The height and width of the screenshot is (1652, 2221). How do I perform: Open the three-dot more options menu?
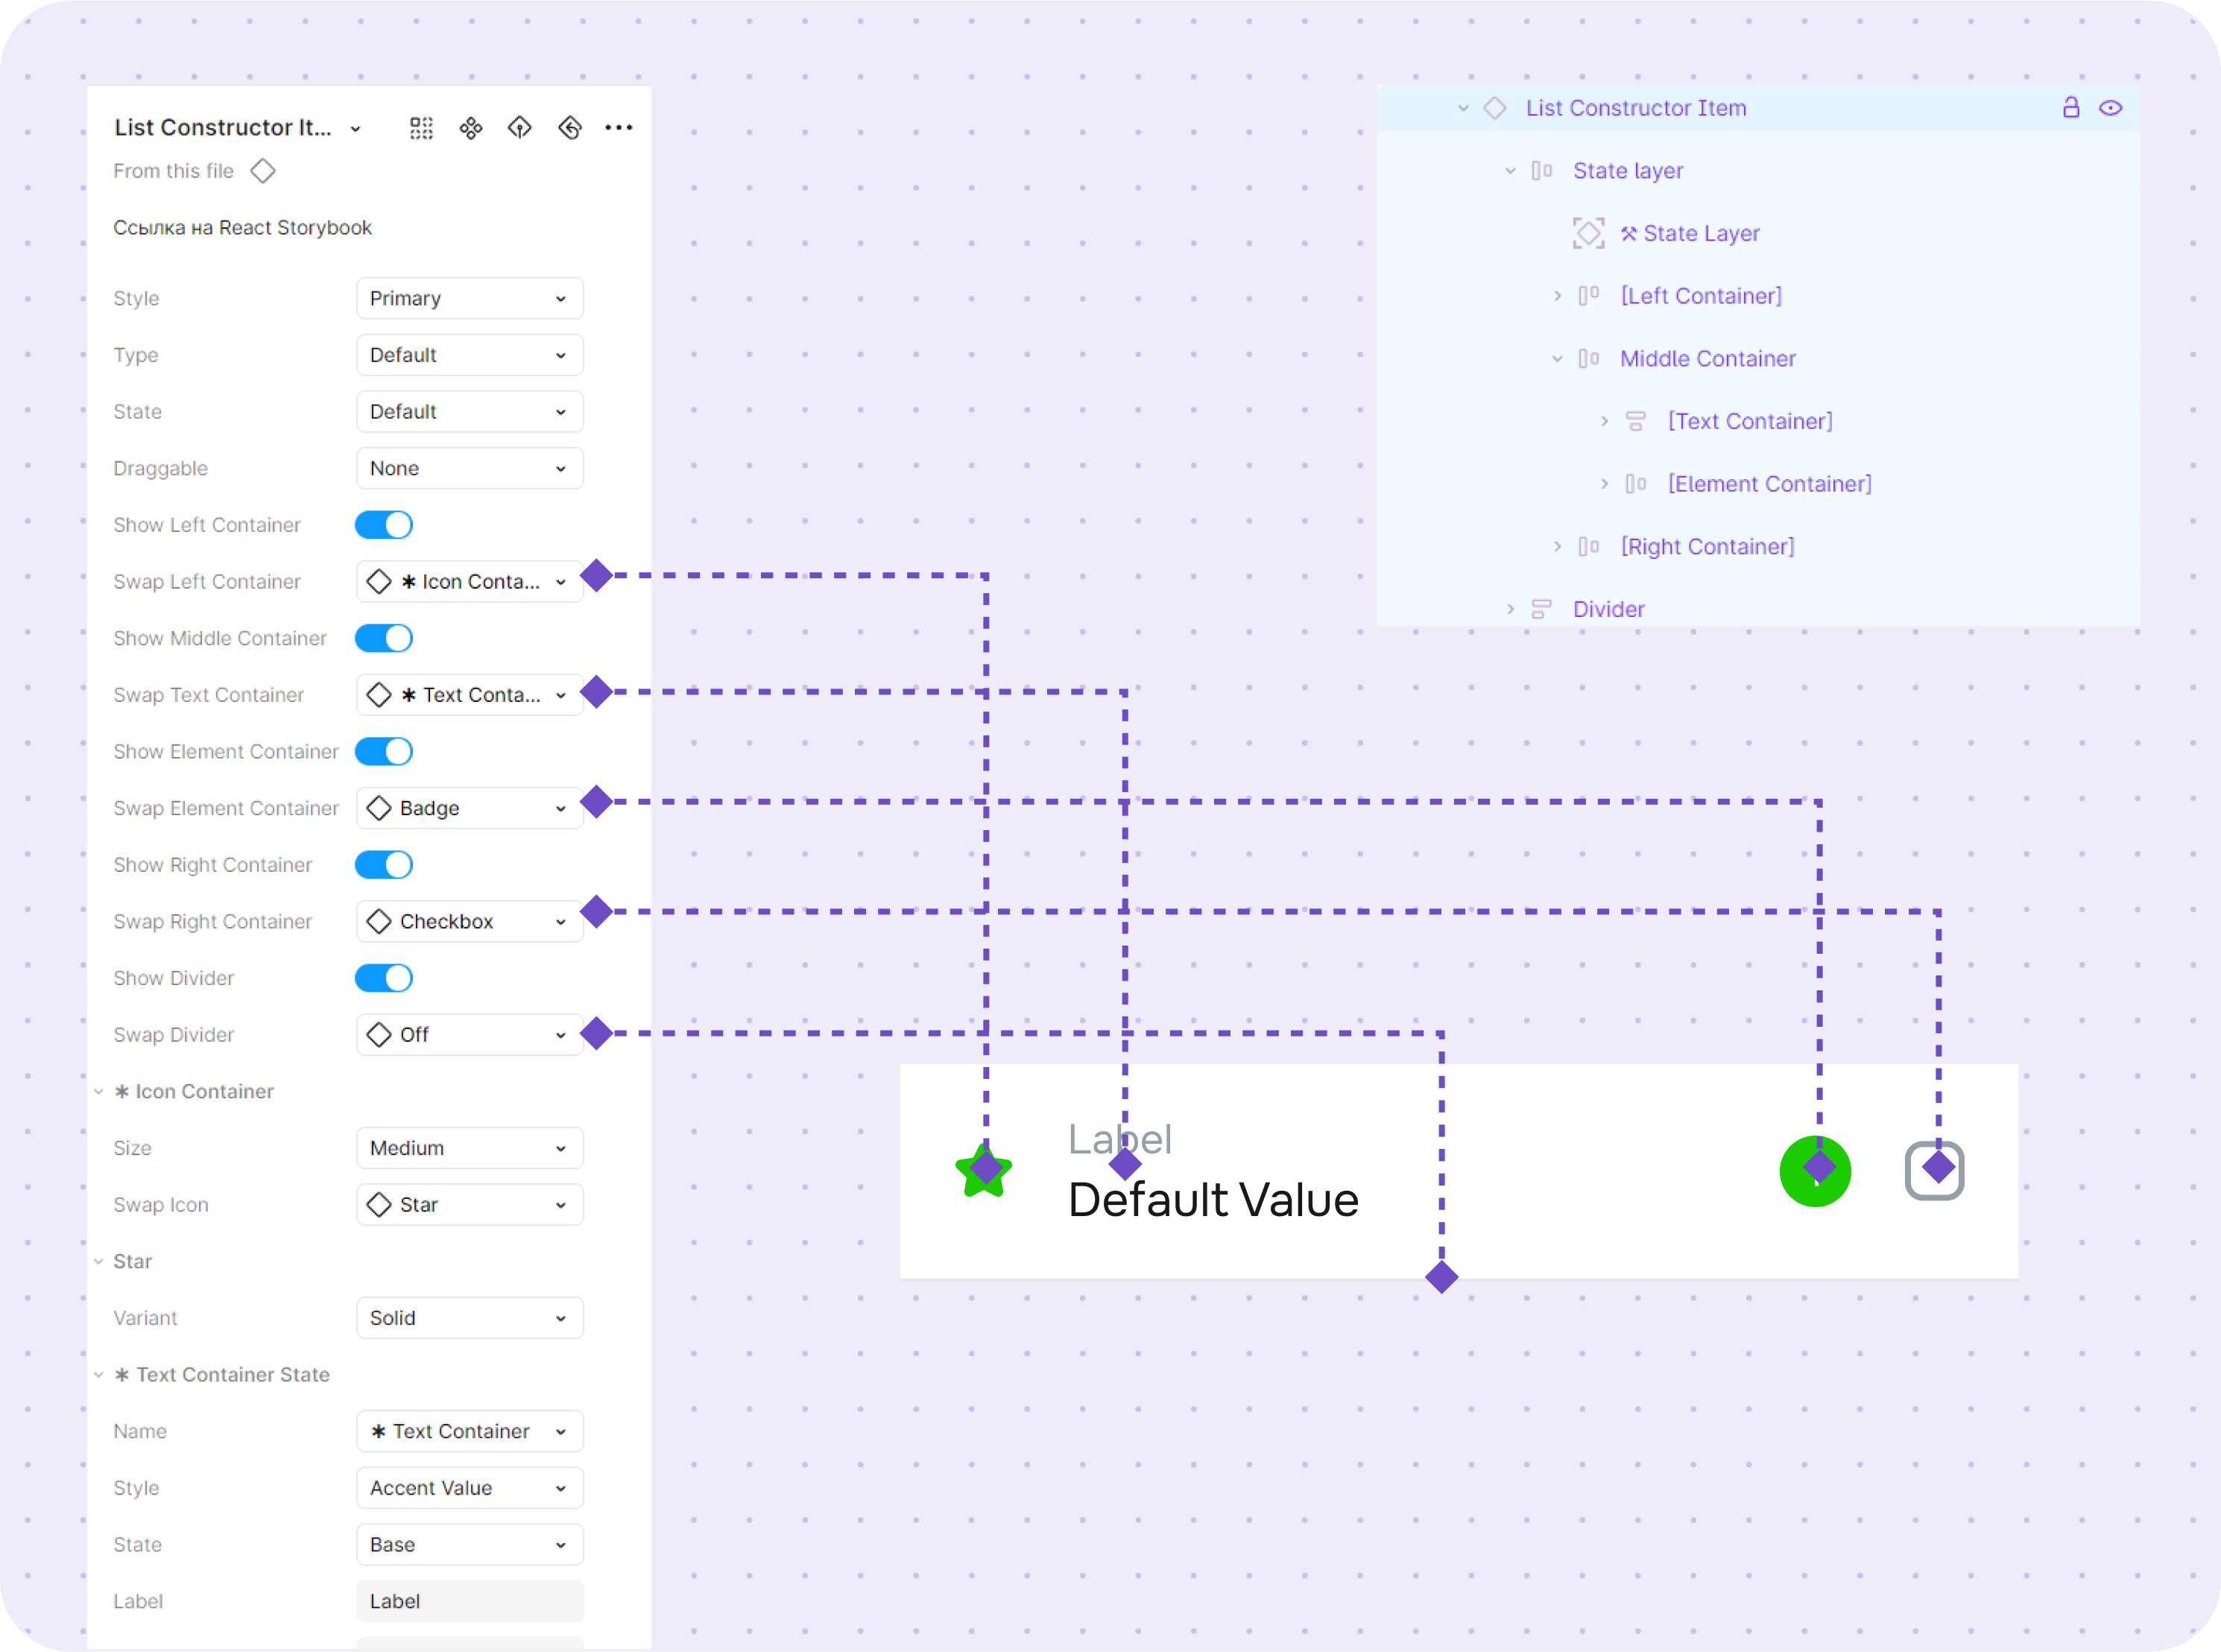tap(619, 127)
